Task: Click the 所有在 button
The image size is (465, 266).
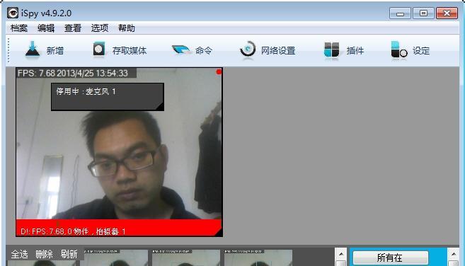Action: [390, 258]
